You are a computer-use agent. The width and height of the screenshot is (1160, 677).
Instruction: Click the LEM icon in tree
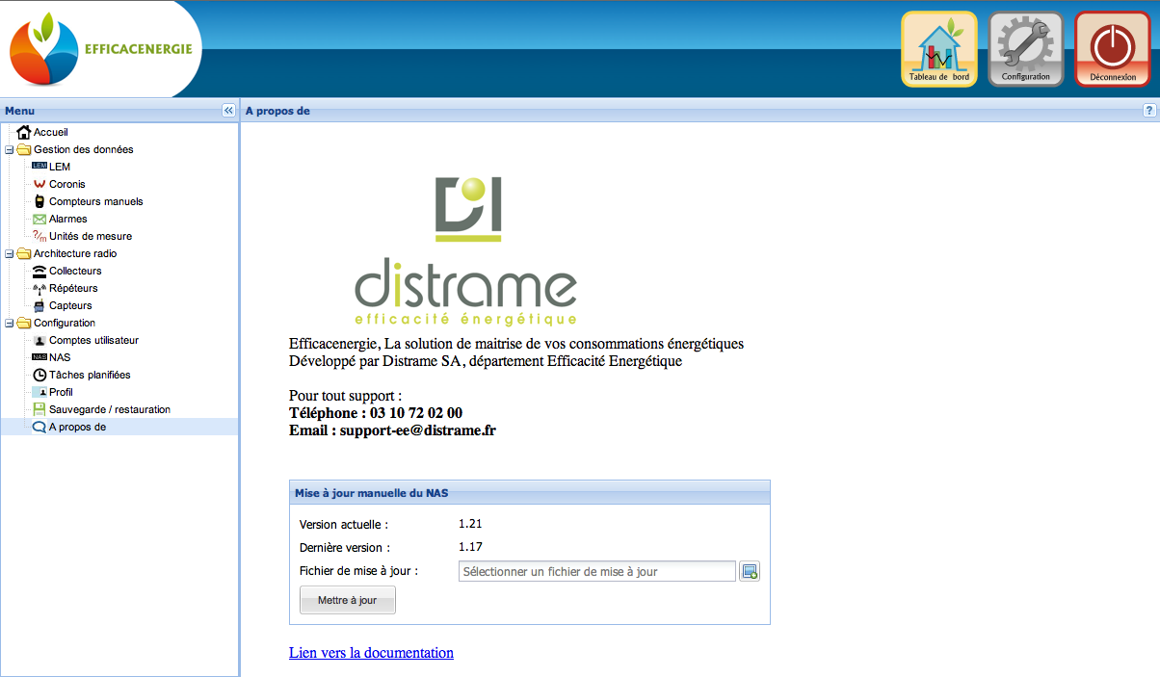click(x=40, y=167)
